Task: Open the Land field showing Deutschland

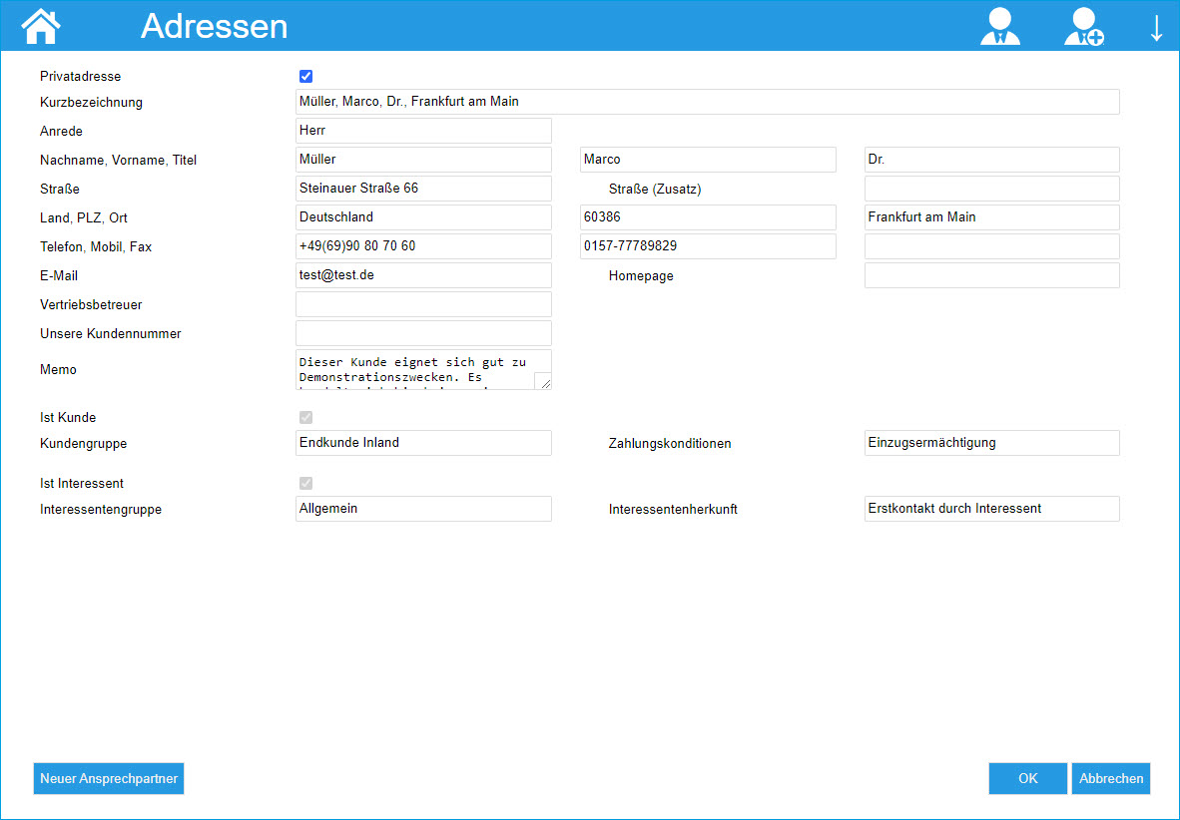Action: (423, 217)
